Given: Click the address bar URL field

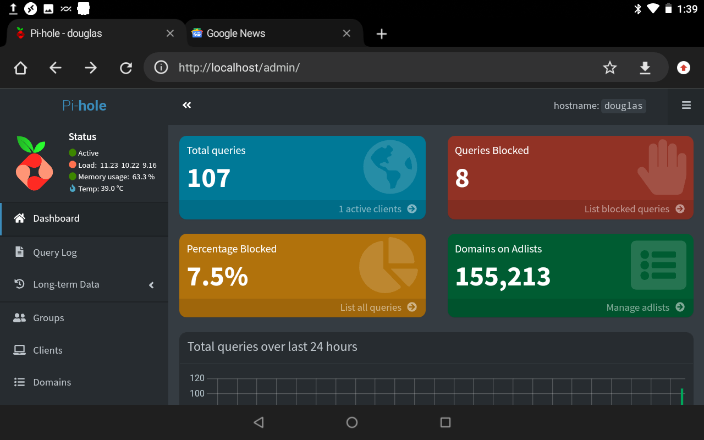Looking at the screenshot, I should click(x=407, y=68).
